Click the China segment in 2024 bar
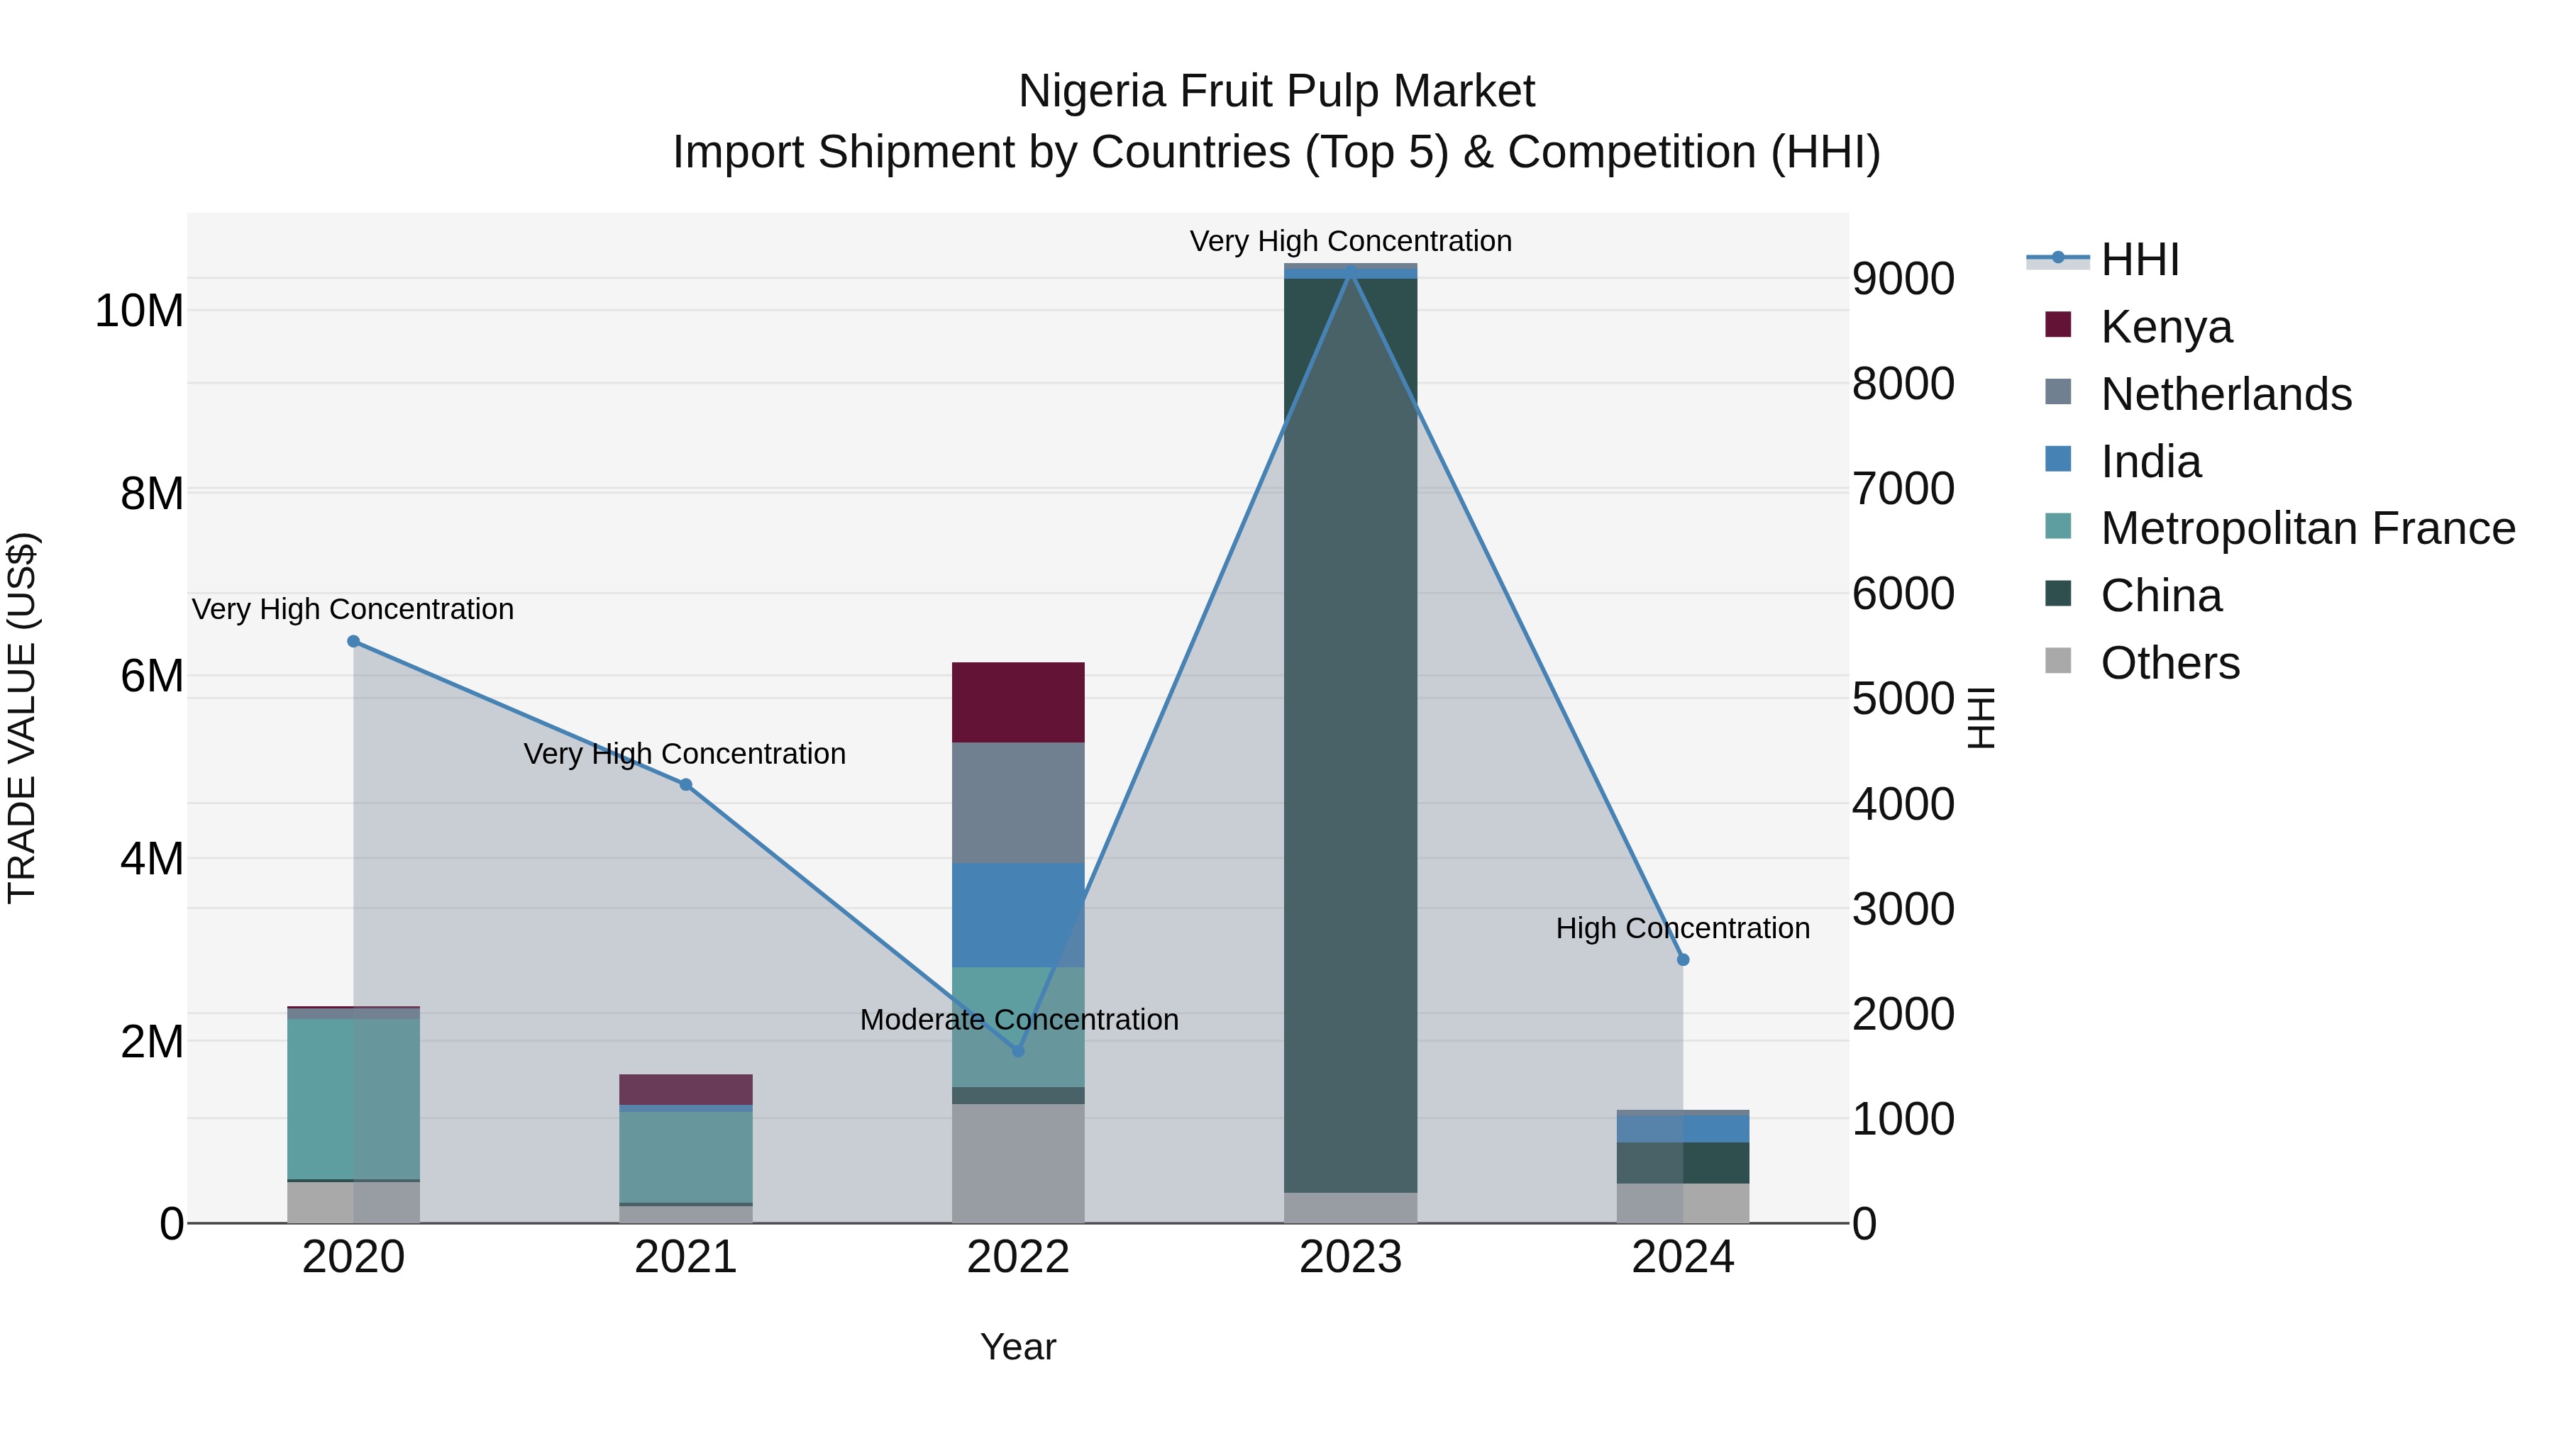 pyautogui.click(x=1683, y=1162)
